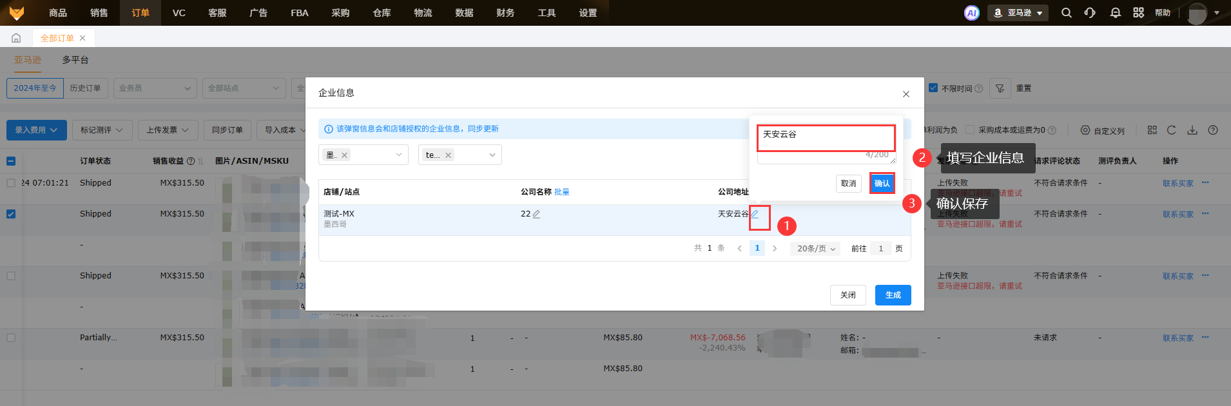Open the 标记测评 dropdown

click(102, 130)
